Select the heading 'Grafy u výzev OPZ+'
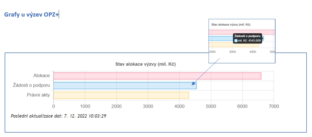 coord(31,15)
